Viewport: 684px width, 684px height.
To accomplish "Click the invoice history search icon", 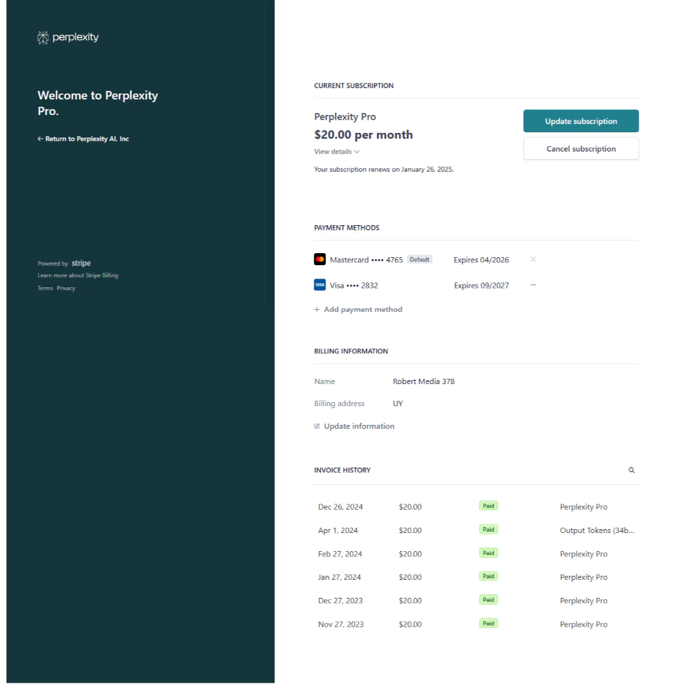I will click(631, 470).
